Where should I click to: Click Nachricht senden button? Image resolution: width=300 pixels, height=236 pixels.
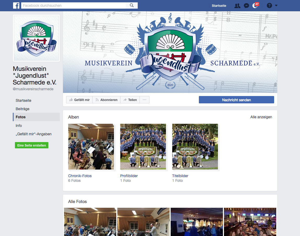[x=236, y=100]
